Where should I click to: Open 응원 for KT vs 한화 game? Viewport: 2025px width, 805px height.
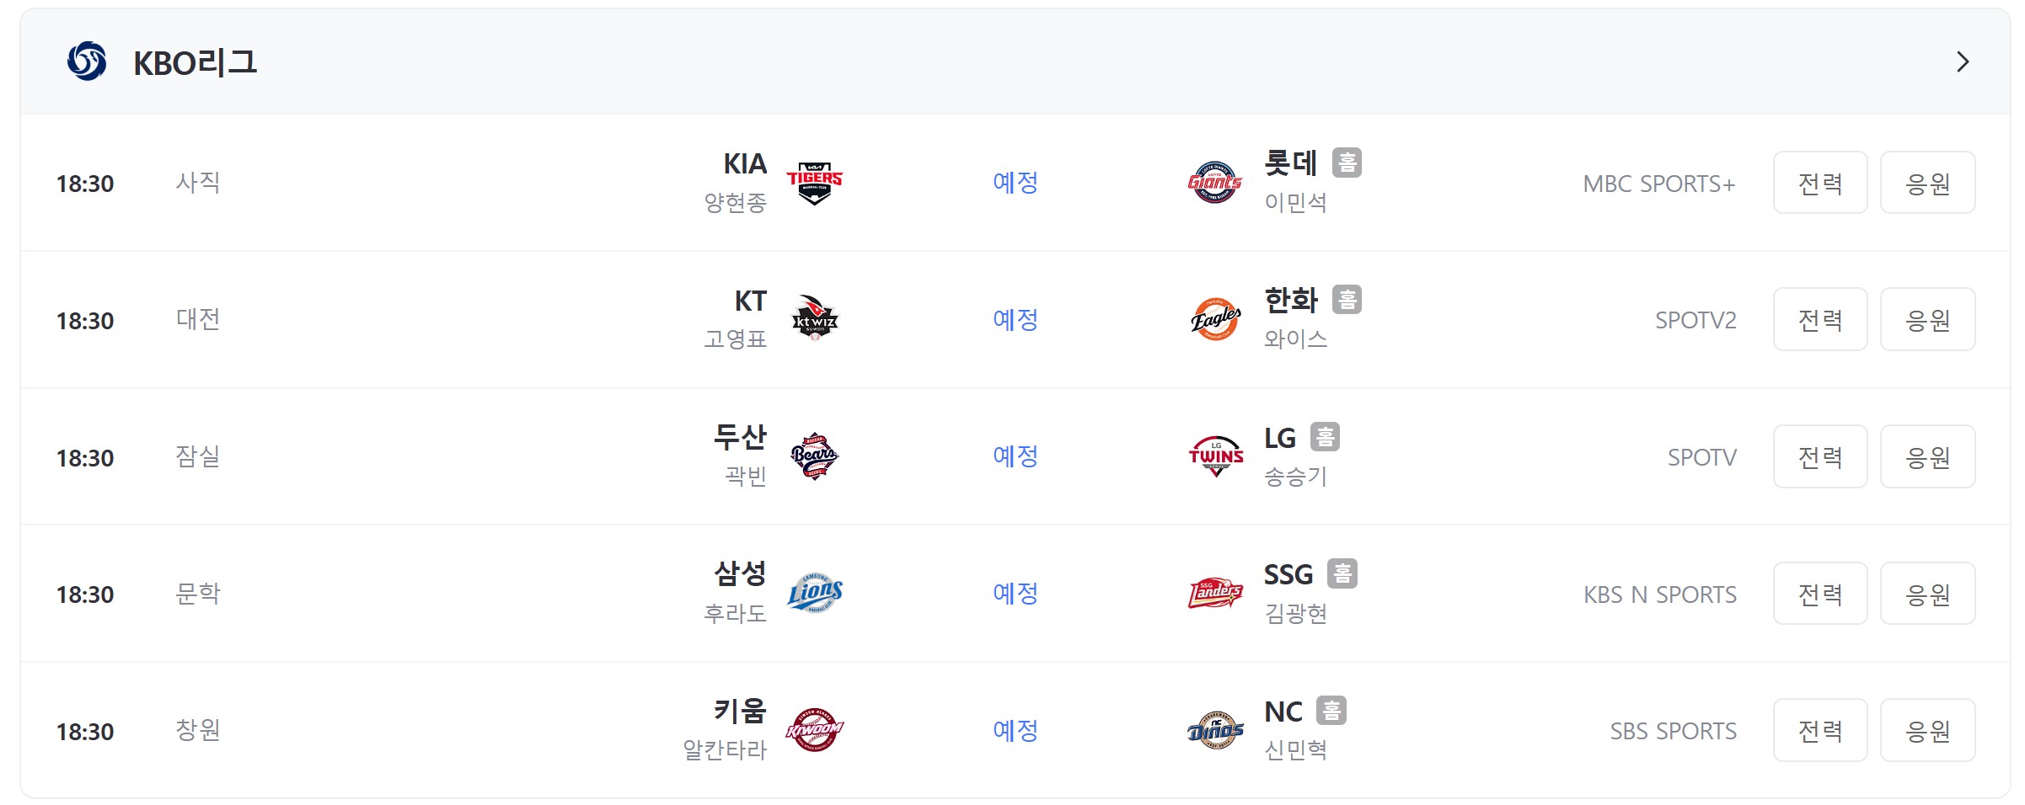tap(1928, 319)
